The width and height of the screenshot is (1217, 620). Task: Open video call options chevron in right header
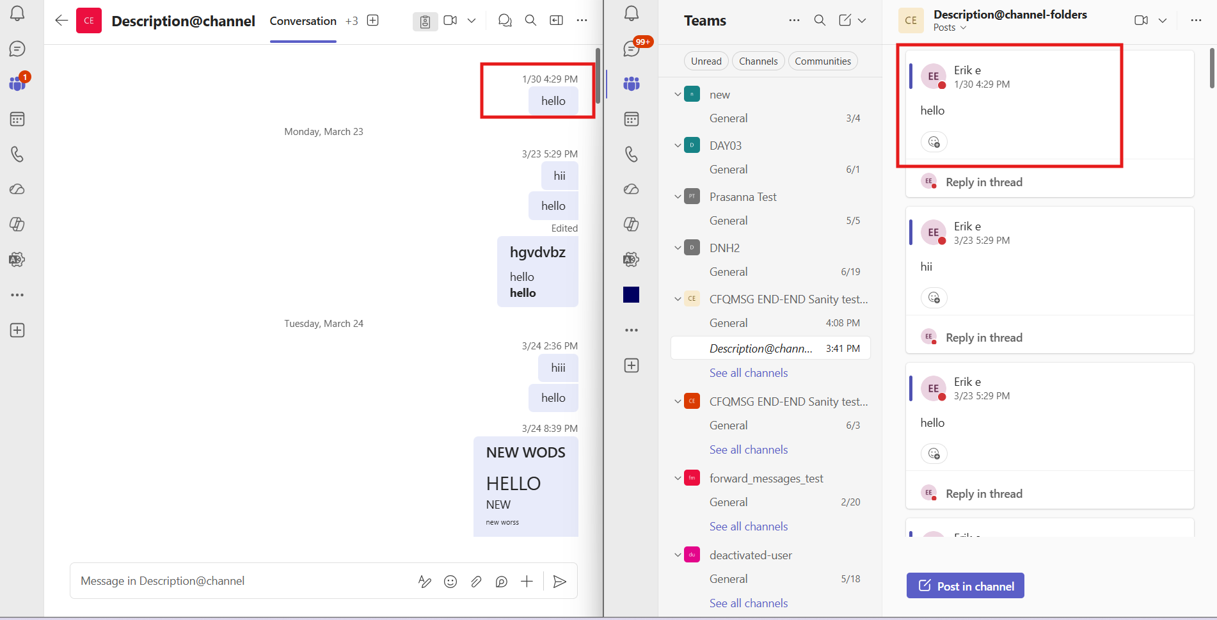tap(1163, 20)
